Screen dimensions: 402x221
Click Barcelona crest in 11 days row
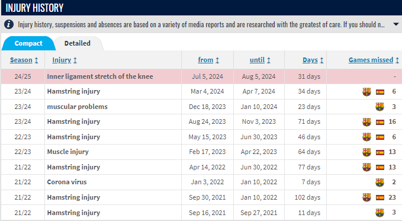click(x=380, y=213)
